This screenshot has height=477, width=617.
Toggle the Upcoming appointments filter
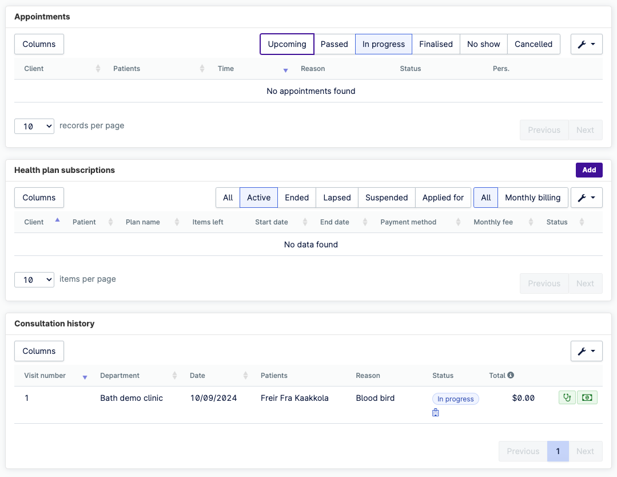[287, 44]
